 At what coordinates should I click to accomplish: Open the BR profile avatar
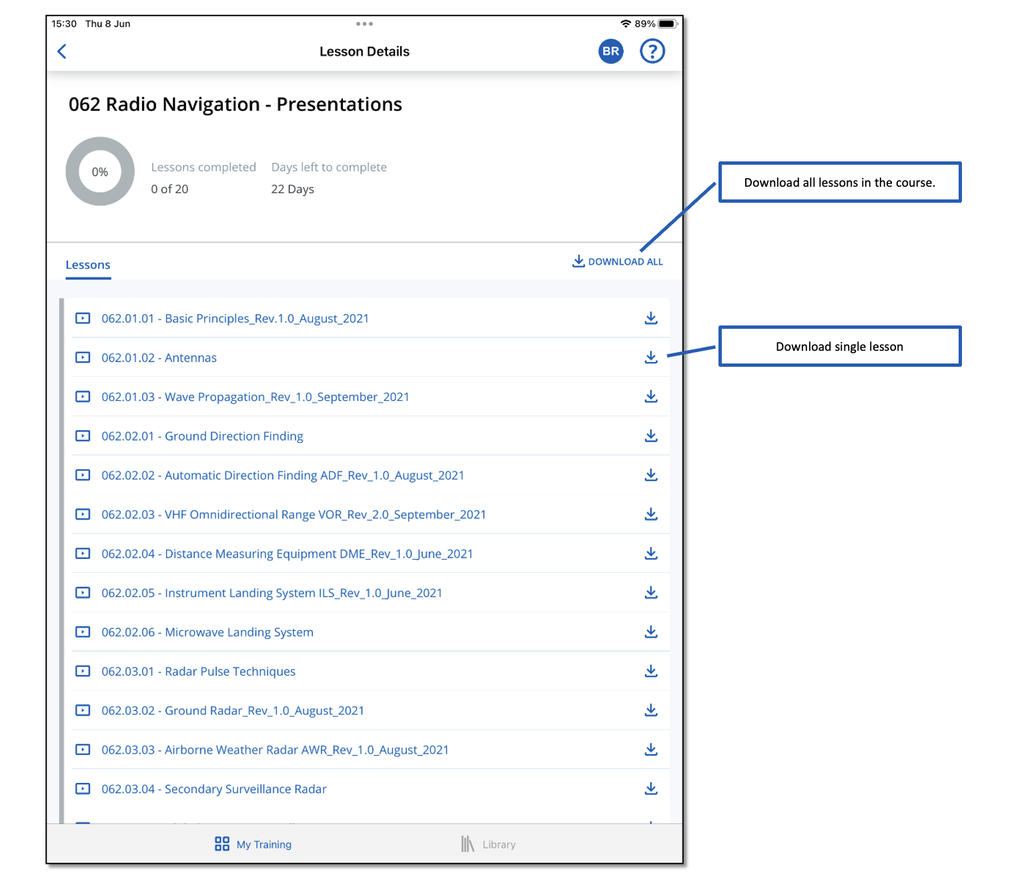tap(610, 51)
